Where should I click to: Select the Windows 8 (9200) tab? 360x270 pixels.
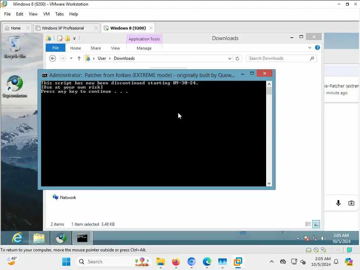(128, 28)
